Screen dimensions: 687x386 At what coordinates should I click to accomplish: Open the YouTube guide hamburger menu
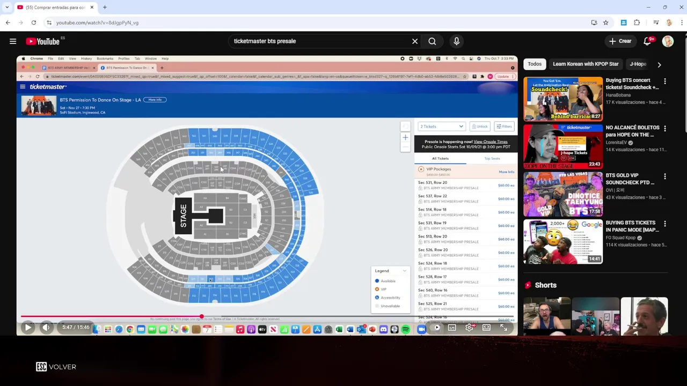click(13, 41)
